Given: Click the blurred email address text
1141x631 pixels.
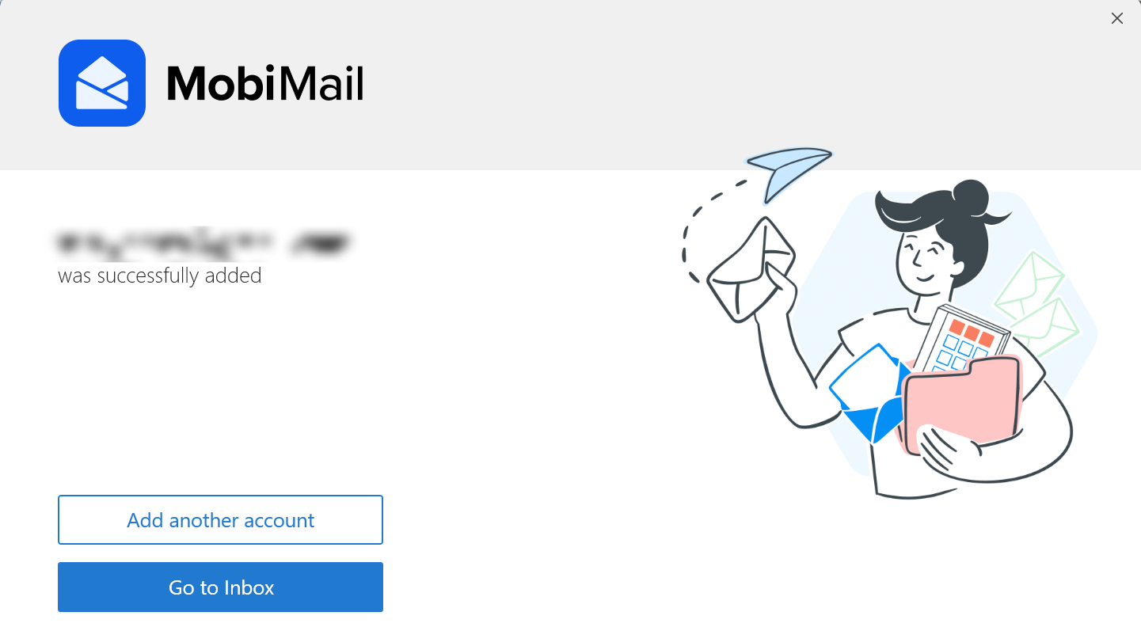Looking at the screenshot, I should coord(204,242).
